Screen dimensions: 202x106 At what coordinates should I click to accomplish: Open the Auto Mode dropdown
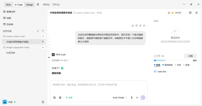pyautogui.click(x=120, y=98)
